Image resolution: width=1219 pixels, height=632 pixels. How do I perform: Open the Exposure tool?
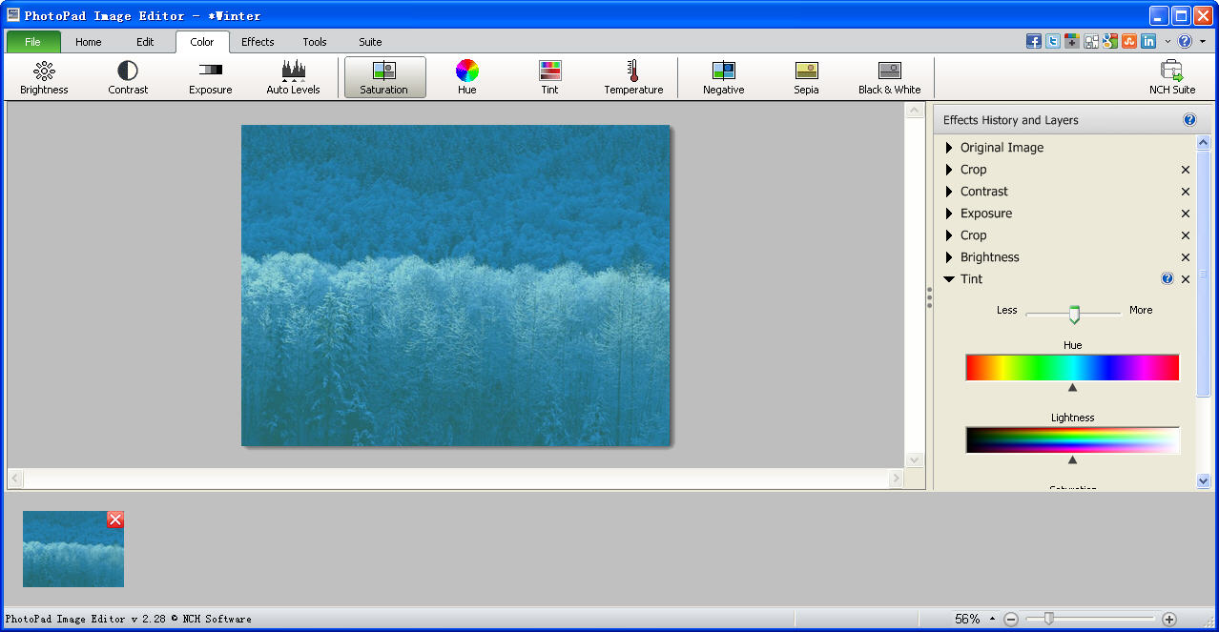(211, 77)
